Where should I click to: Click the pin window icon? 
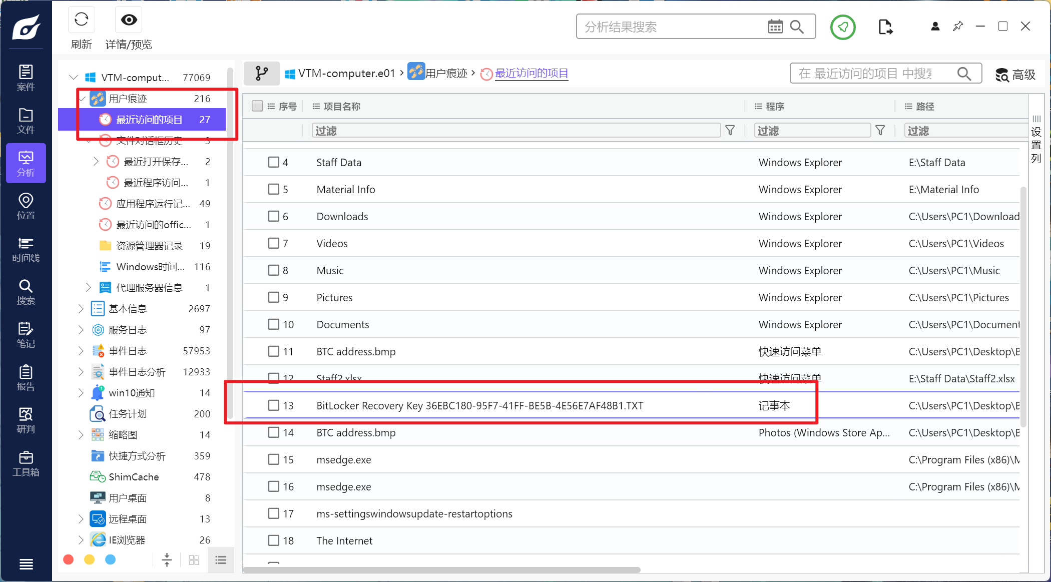point(957,27)
